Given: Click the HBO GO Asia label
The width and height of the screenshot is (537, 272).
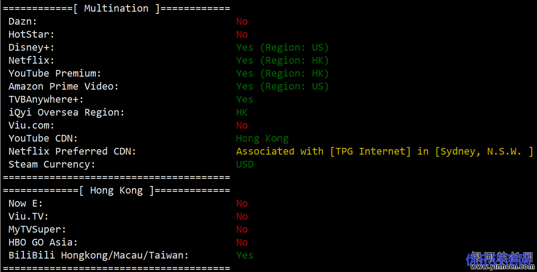Looking at the screenshot, I should 43,242.
